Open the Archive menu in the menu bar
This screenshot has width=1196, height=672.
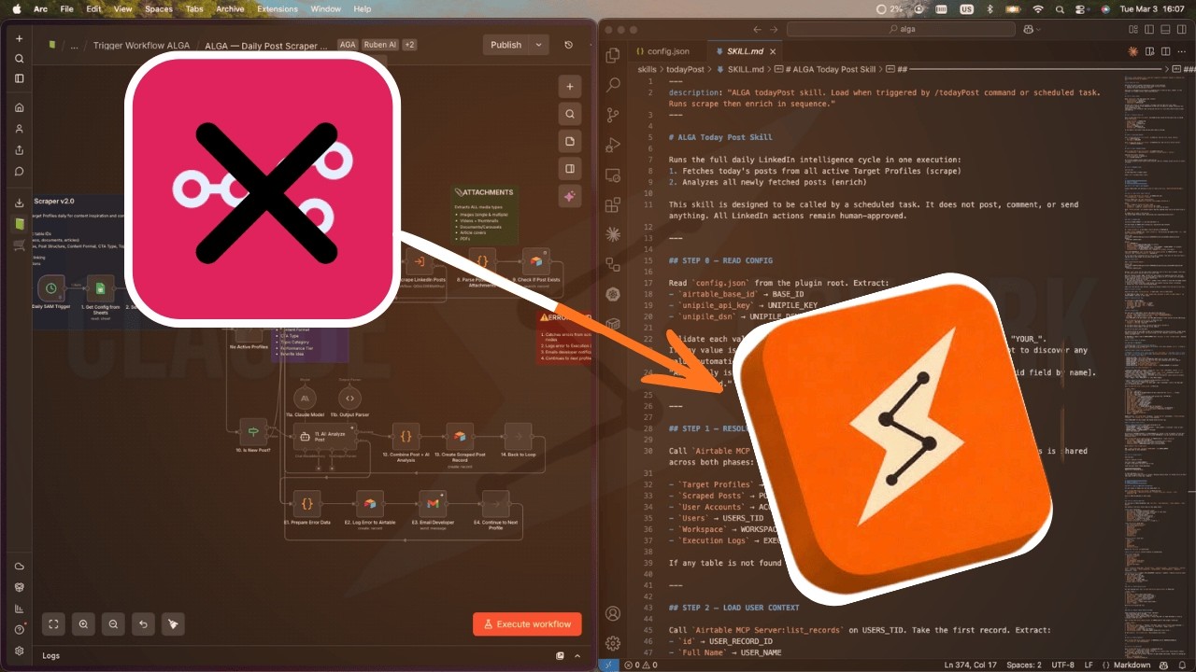point(230,8)
